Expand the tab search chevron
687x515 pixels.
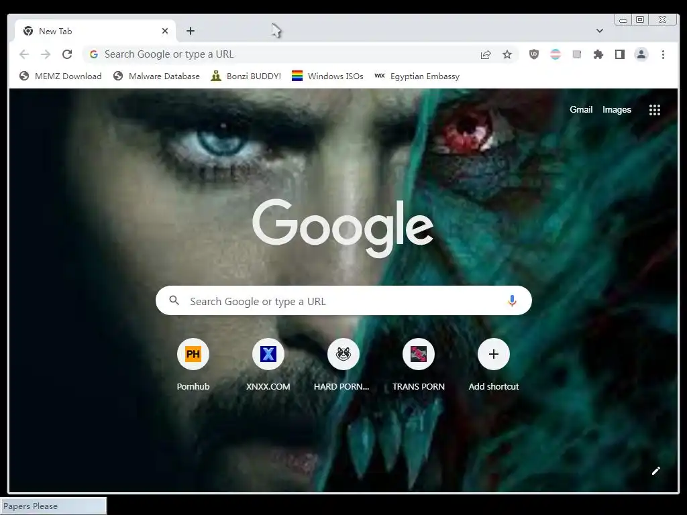click(x=600, y=31)
